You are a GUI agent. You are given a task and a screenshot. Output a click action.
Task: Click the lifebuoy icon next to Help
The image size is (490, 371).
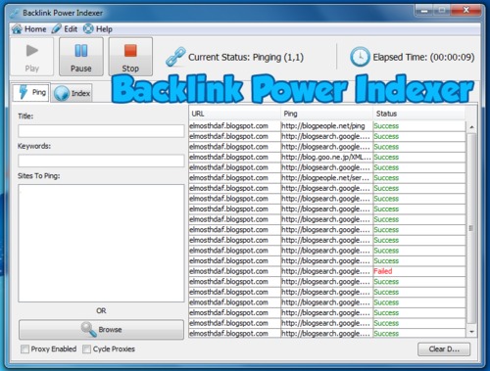click(x=88, y=29)
